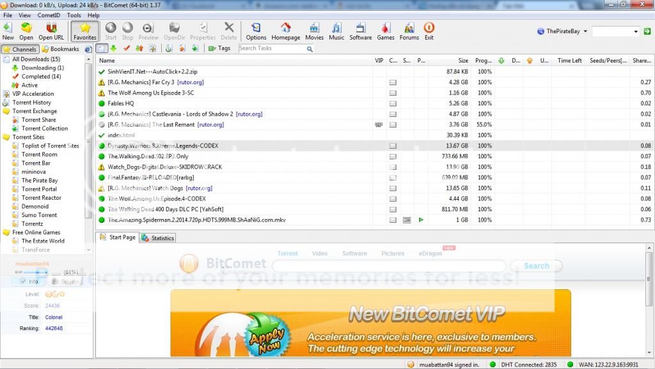Screen dimensions: 655x369
Task: Click the DHT Connected status indicator
Action: coord(523,365)
